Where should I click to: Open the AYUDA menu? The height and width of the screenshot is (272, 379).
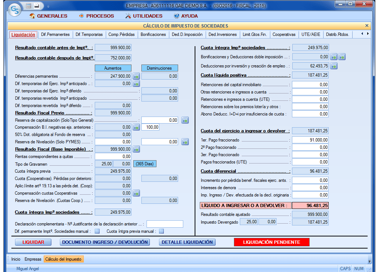185,16
